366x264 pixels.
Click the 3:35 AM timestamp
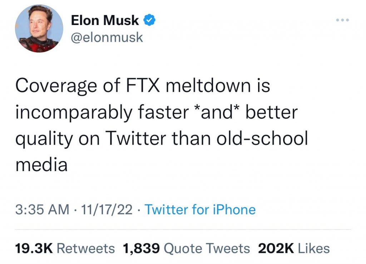[42, 210]
